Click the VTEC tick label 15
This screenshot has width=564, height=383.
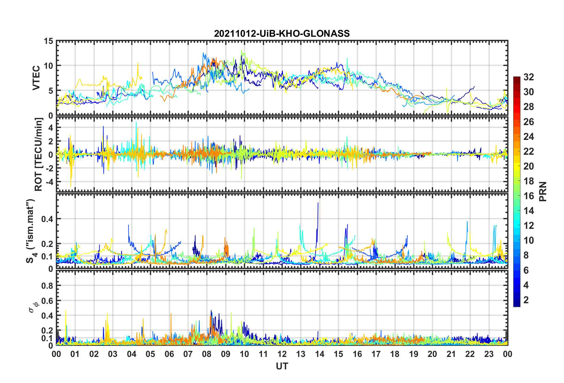[49, 41]
